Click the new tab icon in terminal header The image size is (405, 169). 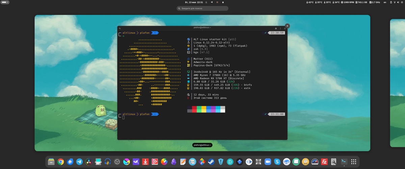[x=276, y=29]
